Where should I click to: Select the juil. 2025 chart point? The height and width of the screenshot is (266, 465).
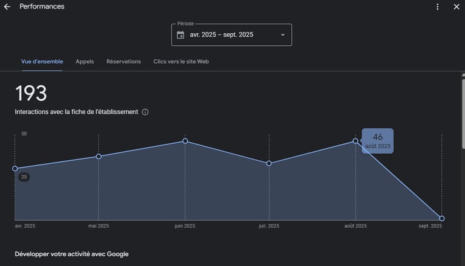coord(269,163)
